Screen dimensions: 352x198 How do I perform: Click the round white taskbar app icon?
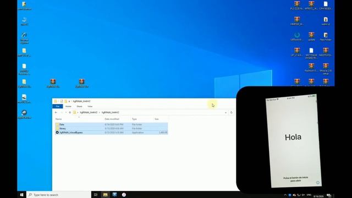124,195
